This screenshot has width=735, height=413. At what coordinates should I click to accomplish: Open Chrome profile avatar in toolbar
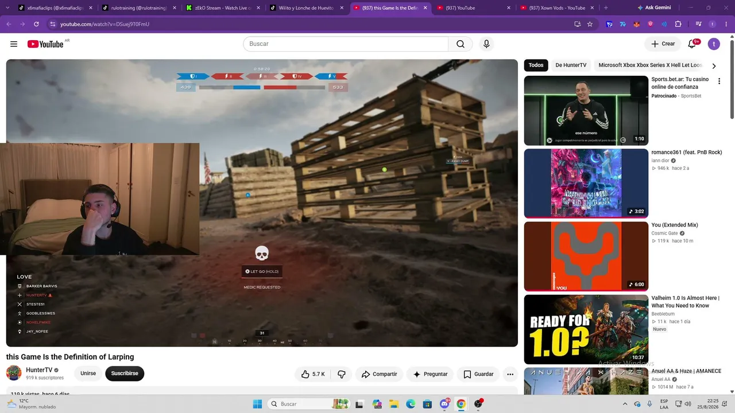click(713, 24)
